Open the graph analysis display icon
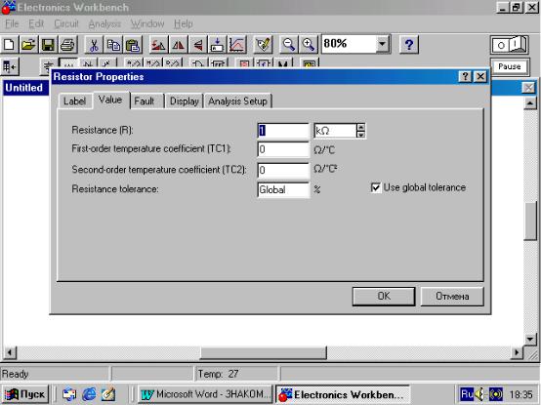Image resolution: width=541 pixels, height=405 pixels. tap(237, 45)
